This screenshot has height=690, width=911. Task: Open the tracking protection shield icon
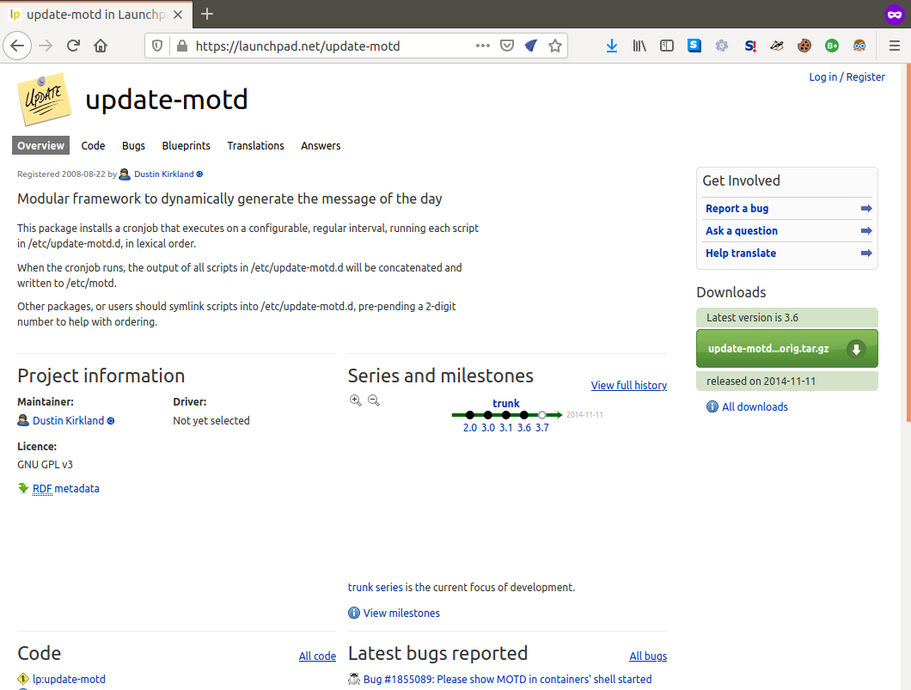(x=157, y=46)
